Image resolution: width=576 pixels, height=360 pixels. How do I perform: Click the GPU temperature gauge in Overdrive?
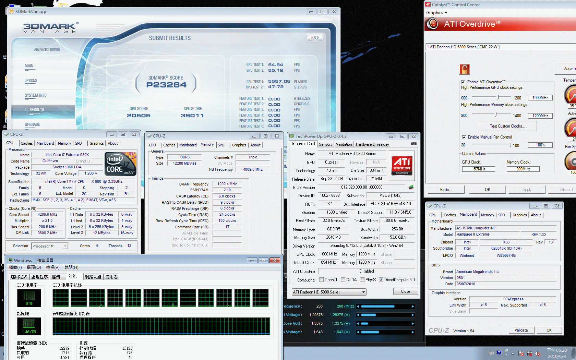[x=571, y=94]
